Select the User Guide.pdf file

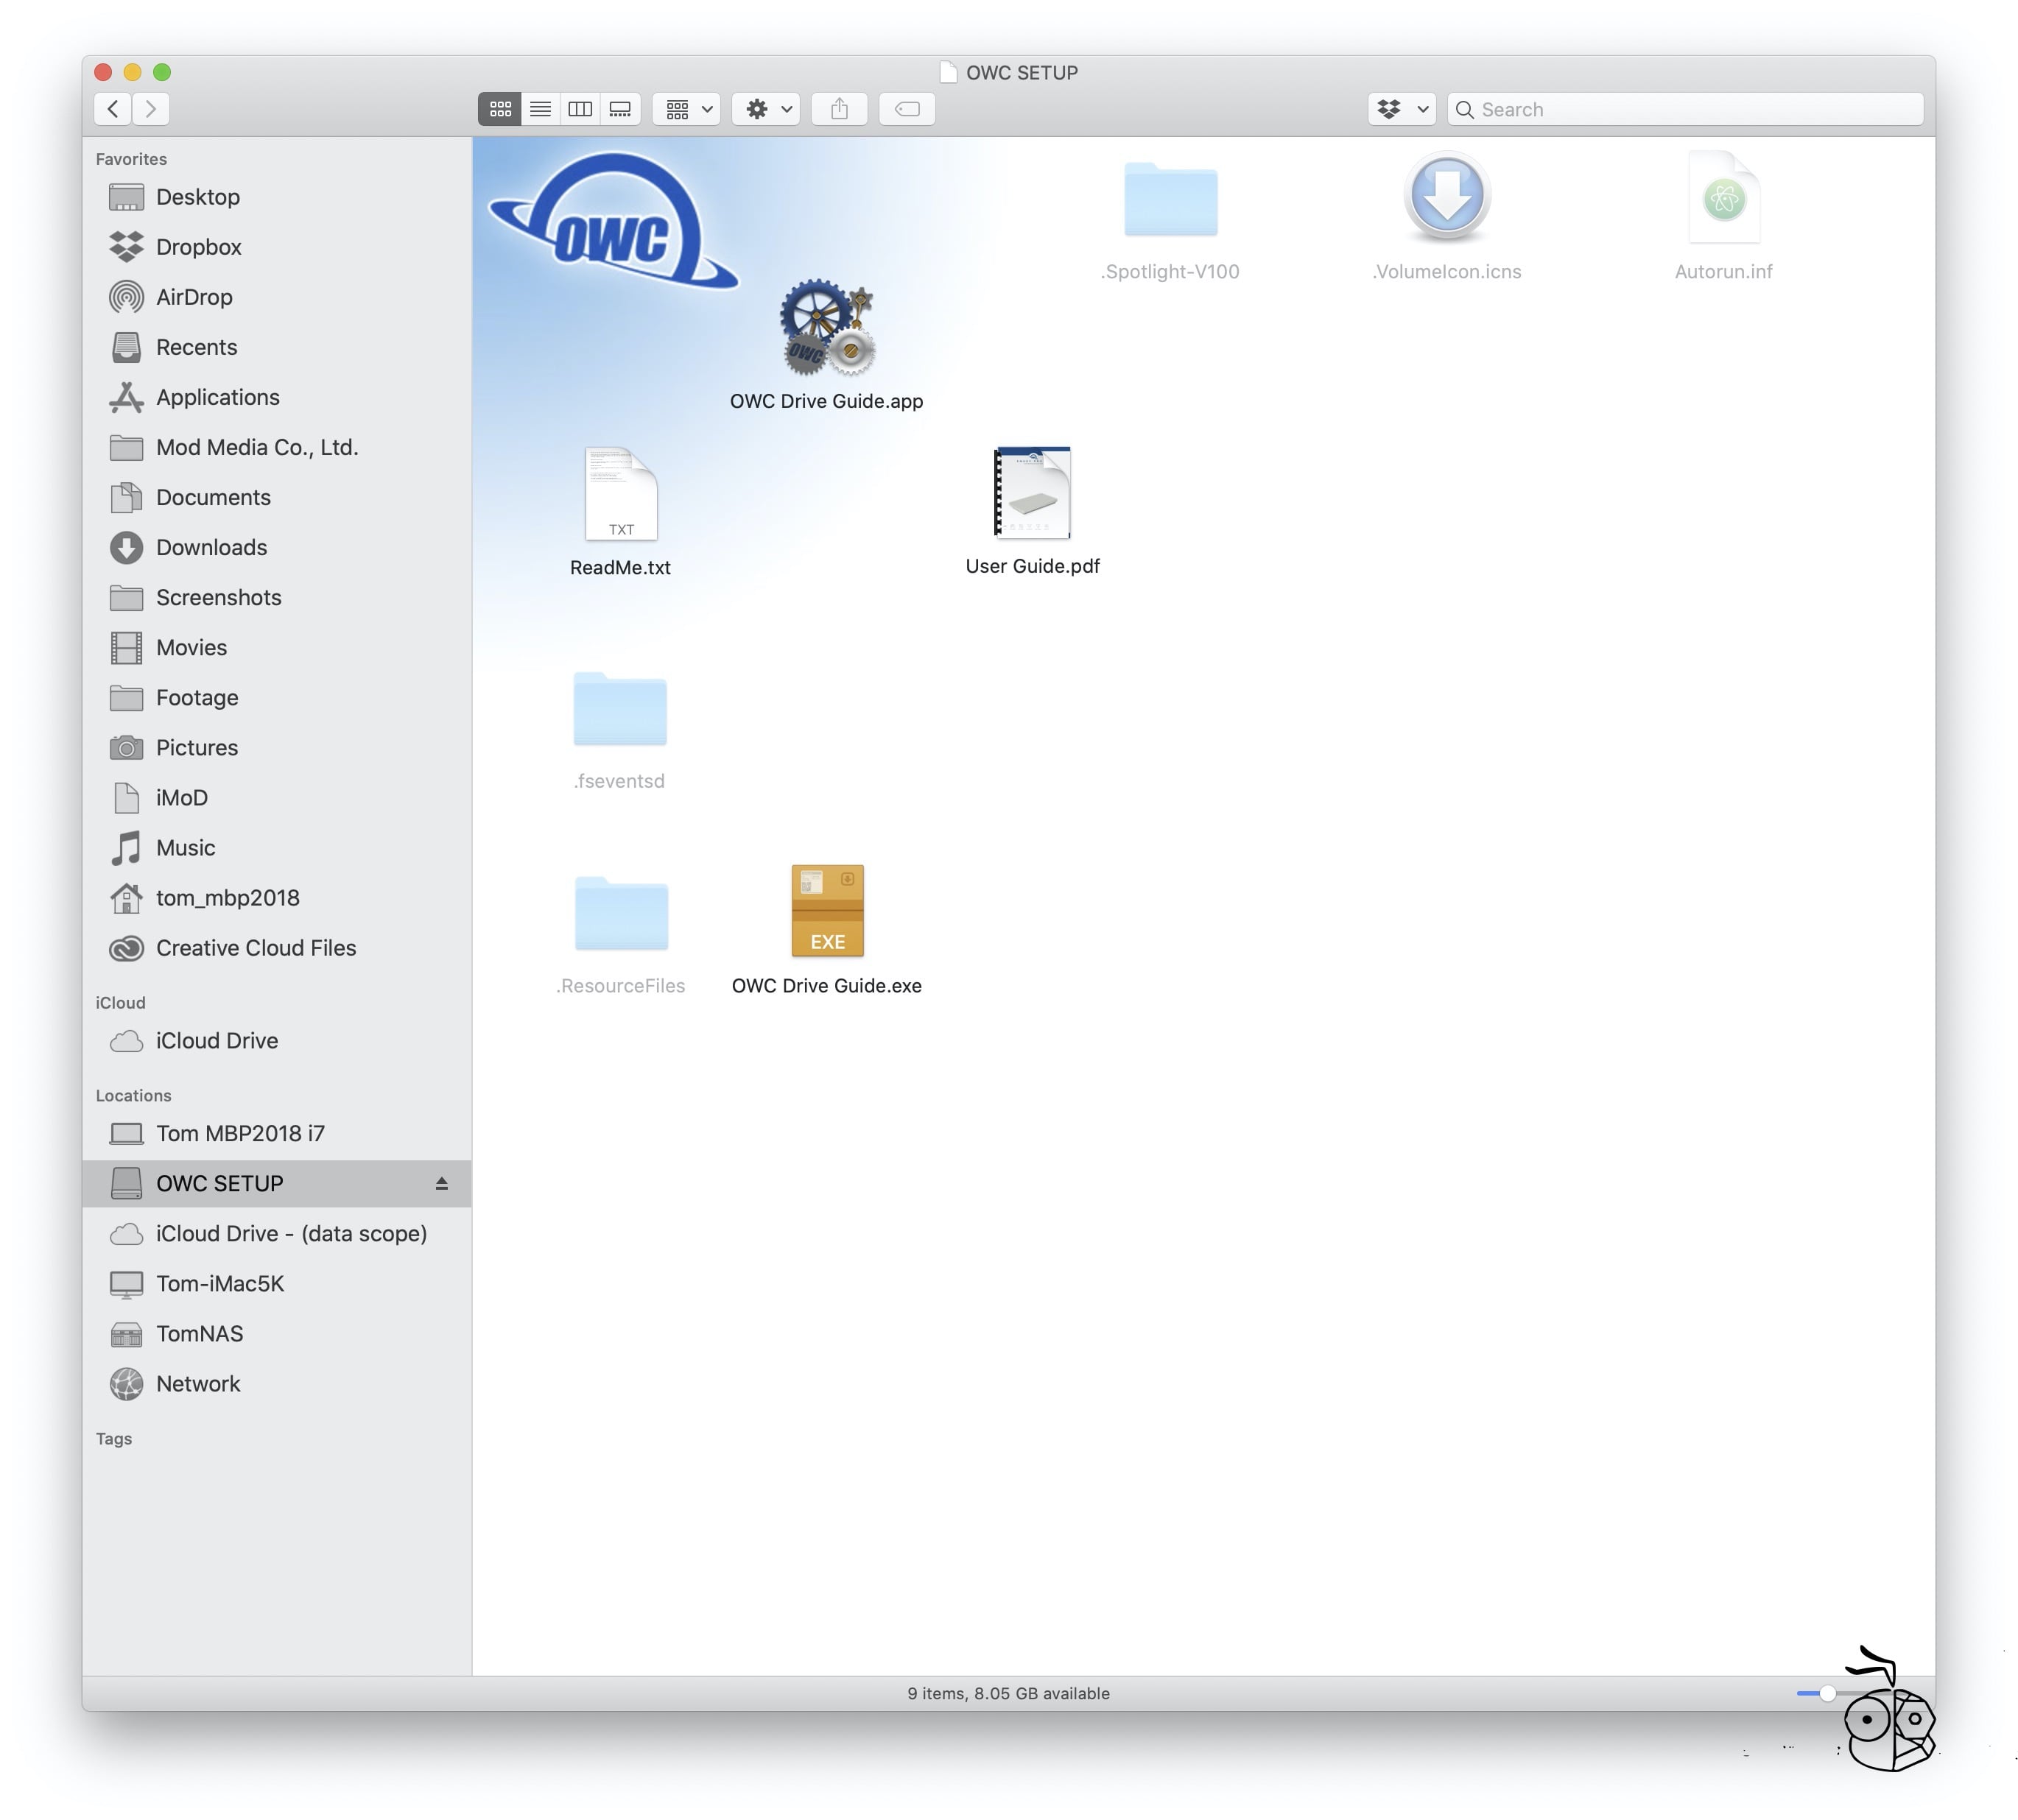[x=1033, y=493]
